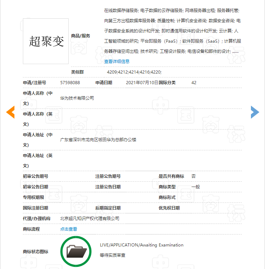Select application date 2021年07月10日
265x269 pixels.
pyautogui.click(x=142, y=83)
